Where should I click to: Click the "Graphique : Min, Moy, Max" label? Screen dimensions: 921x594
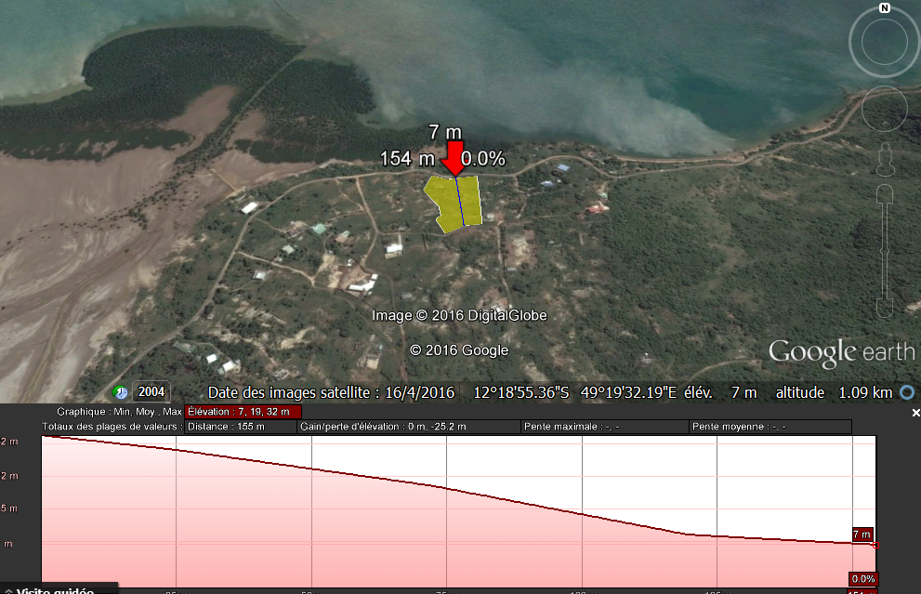coord(119,412)
